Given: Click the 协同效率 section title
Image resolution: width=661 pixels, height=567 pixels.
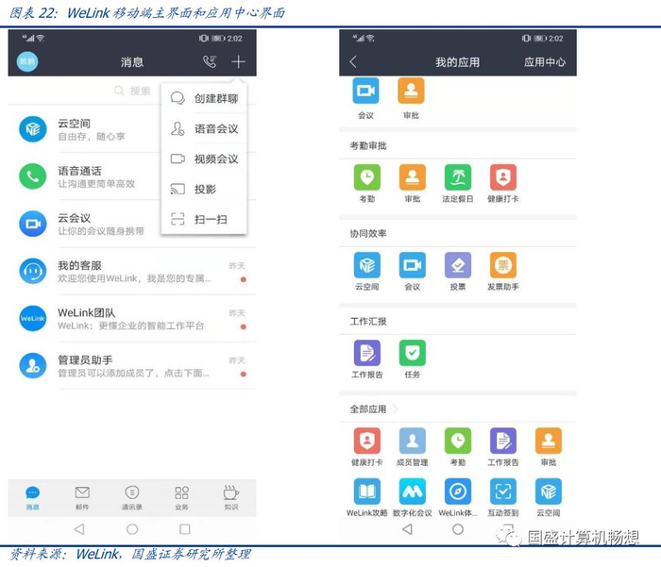Looking at the screenshot, I should click(x=368, y=233).
